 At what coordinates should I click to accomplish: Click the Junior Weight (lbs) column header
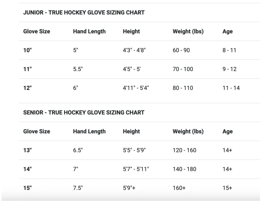tap(188, 31)
